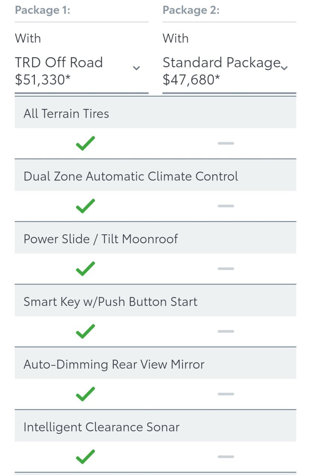Open the TRD Off Road package dropdown
The height and width of the screenshot is (475, 311).
click(81, 71)
